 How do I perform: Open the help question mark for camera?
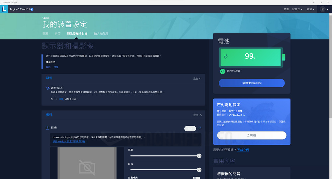[200, 128]
